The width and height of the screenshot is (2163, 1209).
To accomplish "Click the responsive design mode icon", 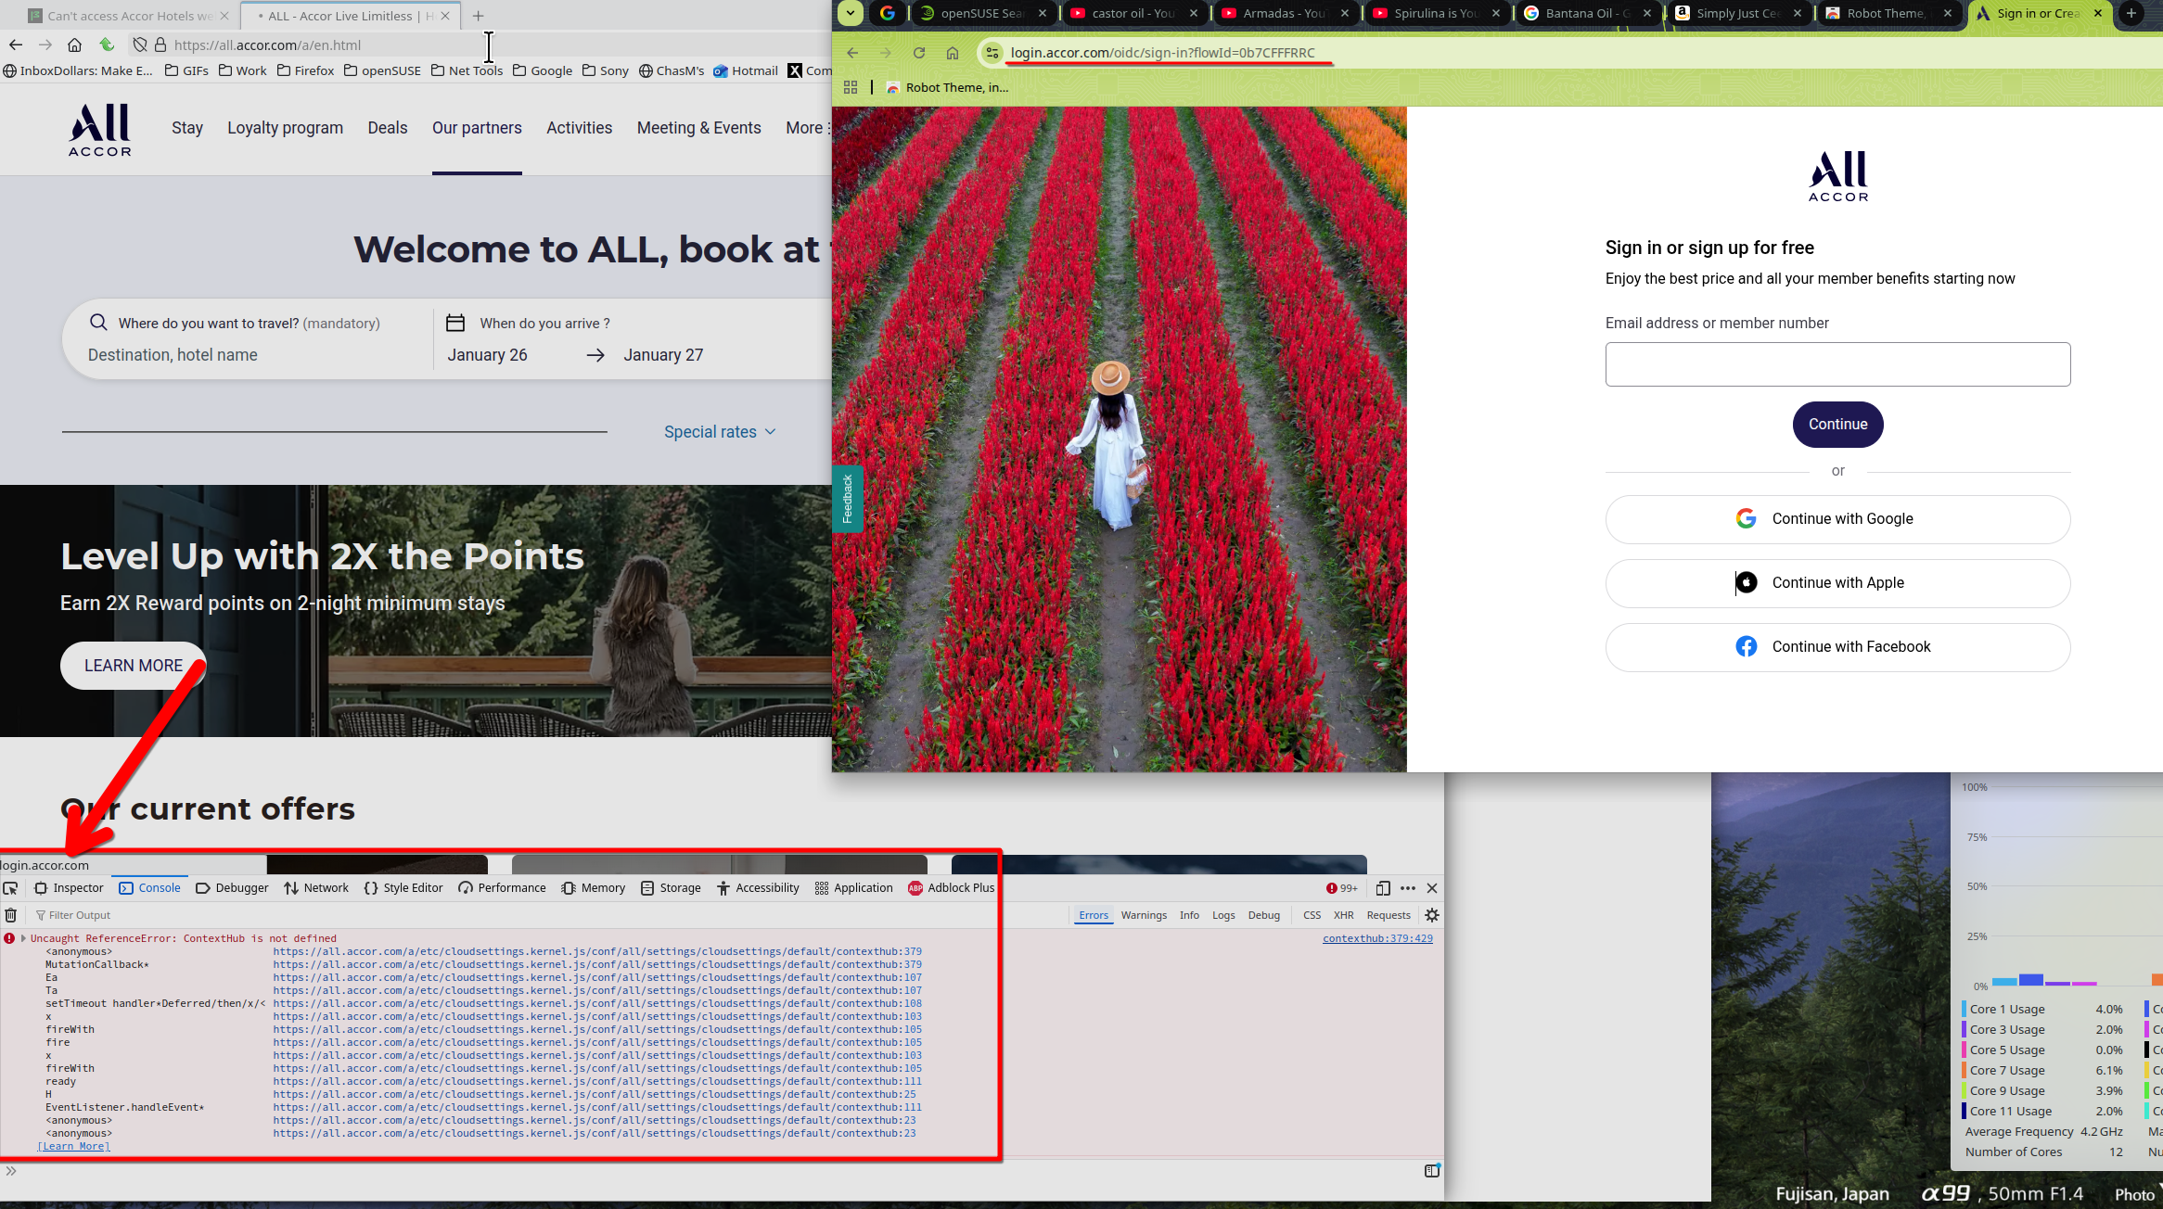I will click(1383, 888).
